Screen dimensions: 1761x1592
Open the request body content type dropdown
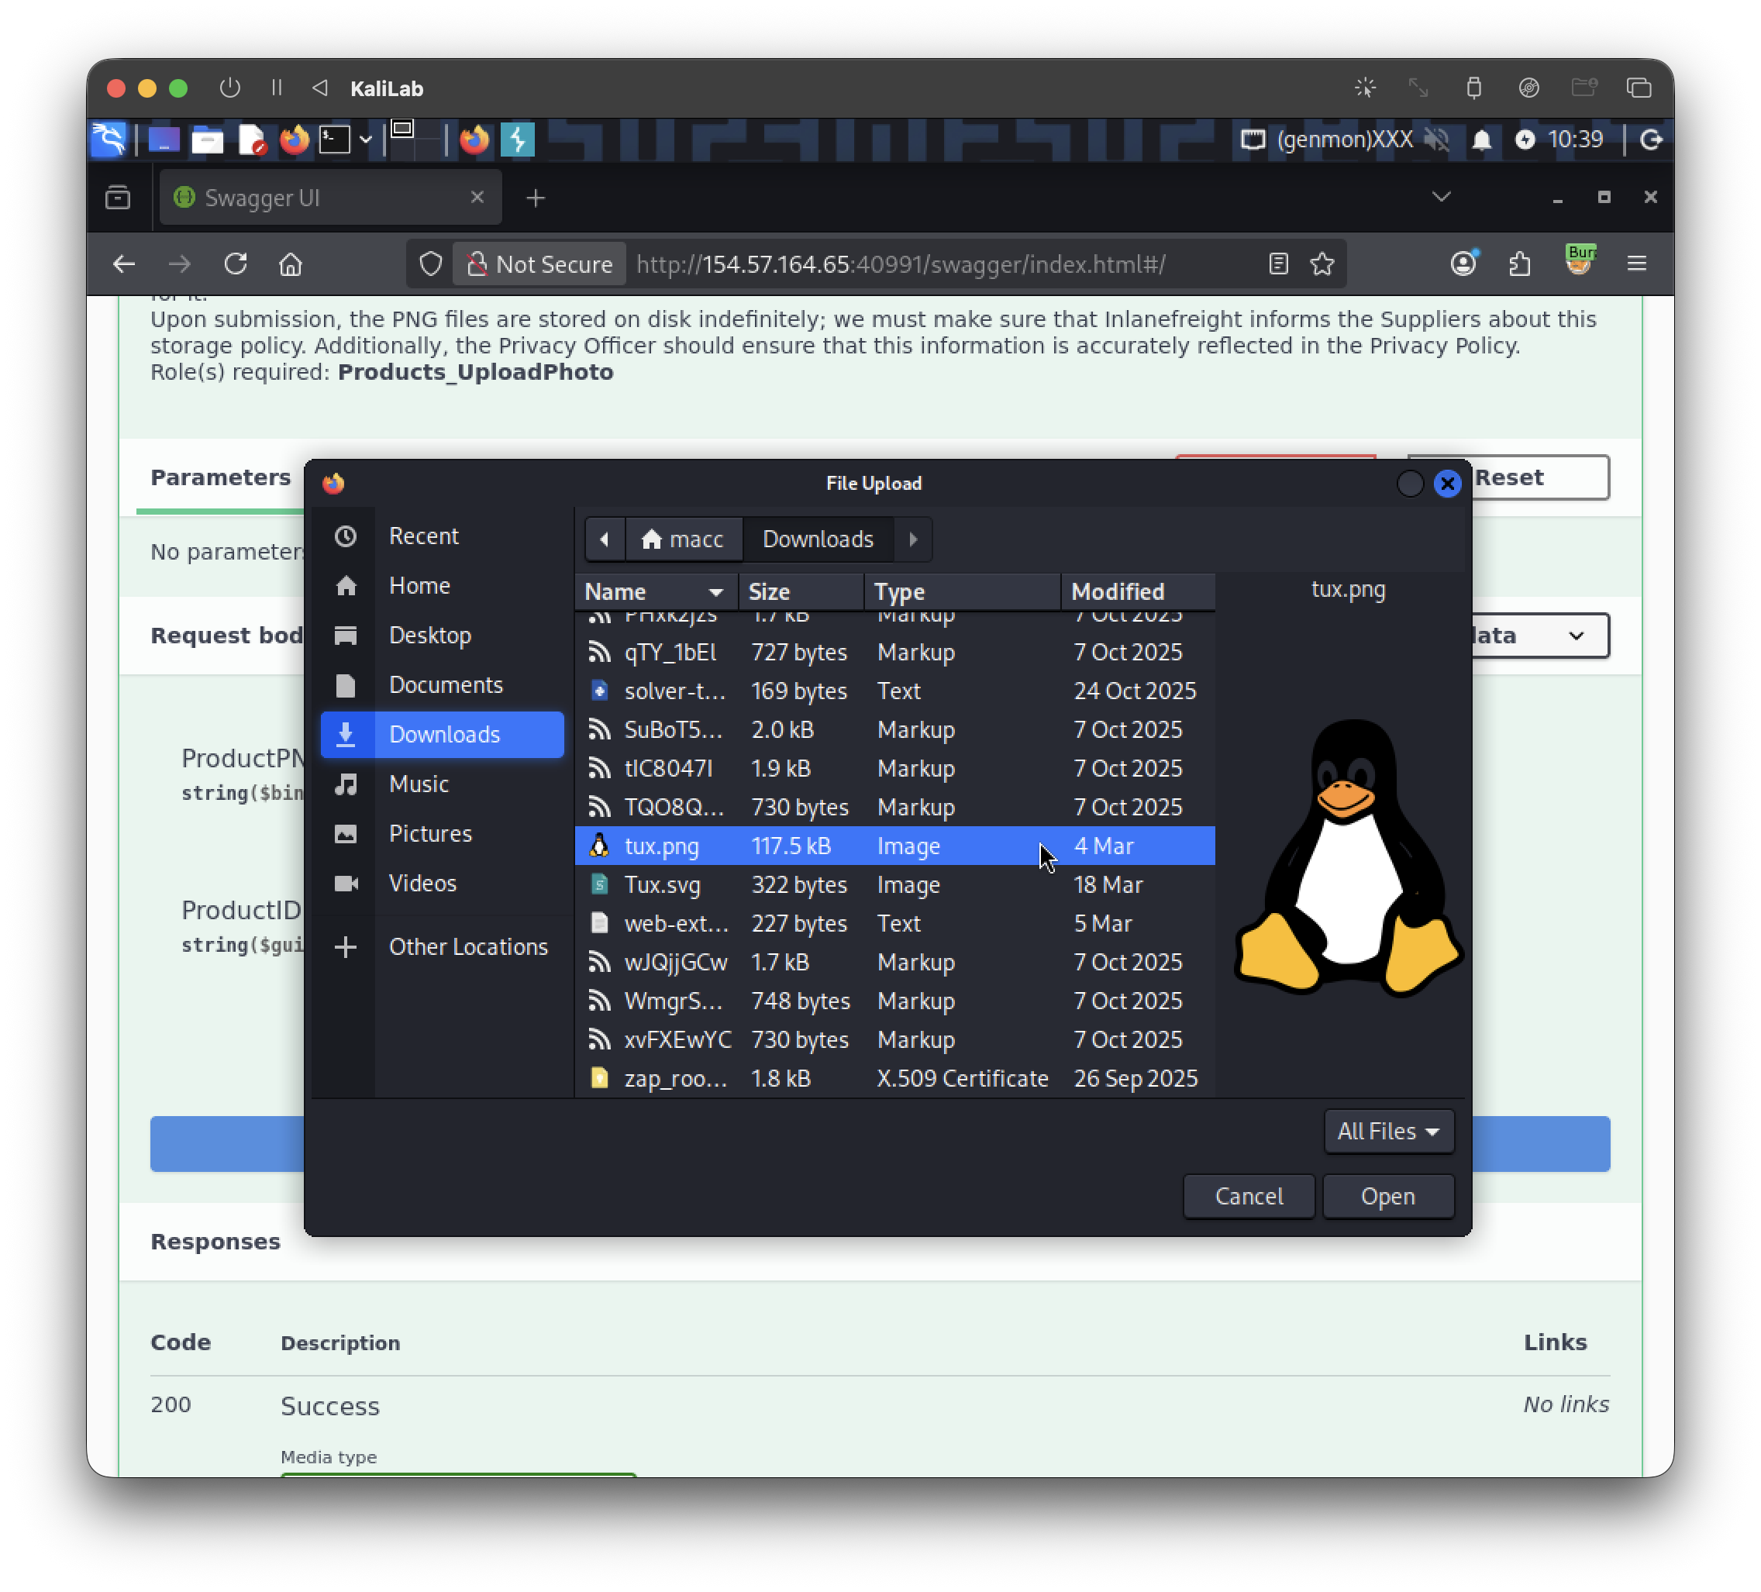[x=1539, y=636]
